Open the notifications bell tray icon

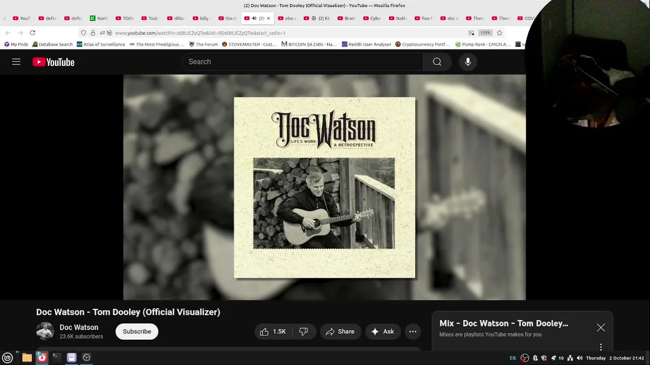click(x=554, y=358)
